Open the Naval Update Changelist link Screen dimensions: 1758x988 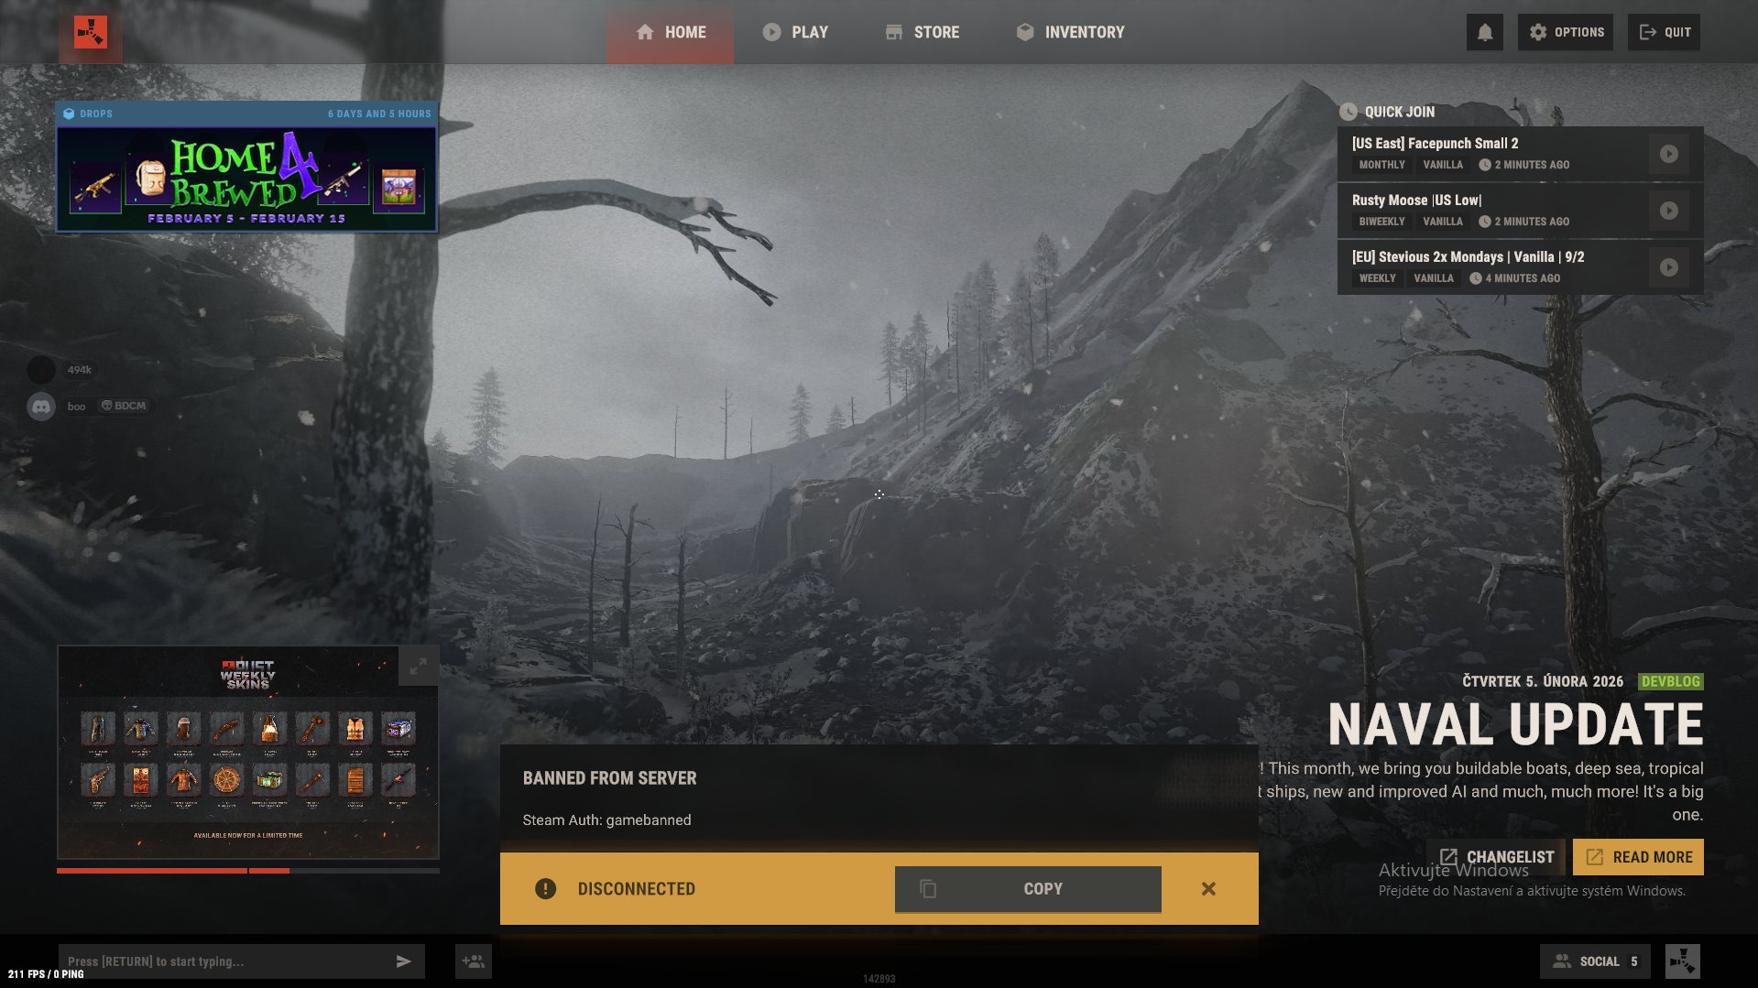point(1497,857)
